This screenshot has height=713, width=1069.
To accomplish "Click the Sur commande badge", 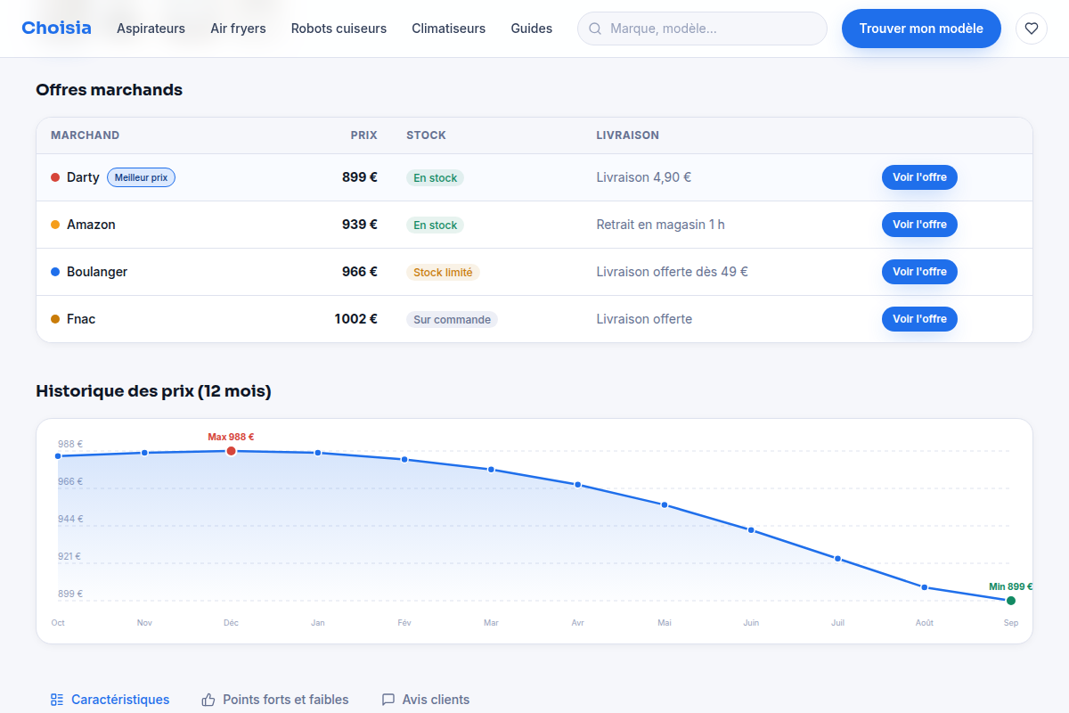I will (x=452, y=320).
